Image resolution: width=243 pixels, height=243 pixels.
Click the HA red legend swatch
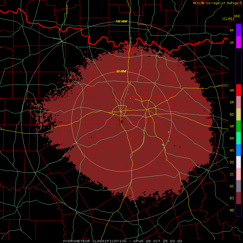point(238,90)
